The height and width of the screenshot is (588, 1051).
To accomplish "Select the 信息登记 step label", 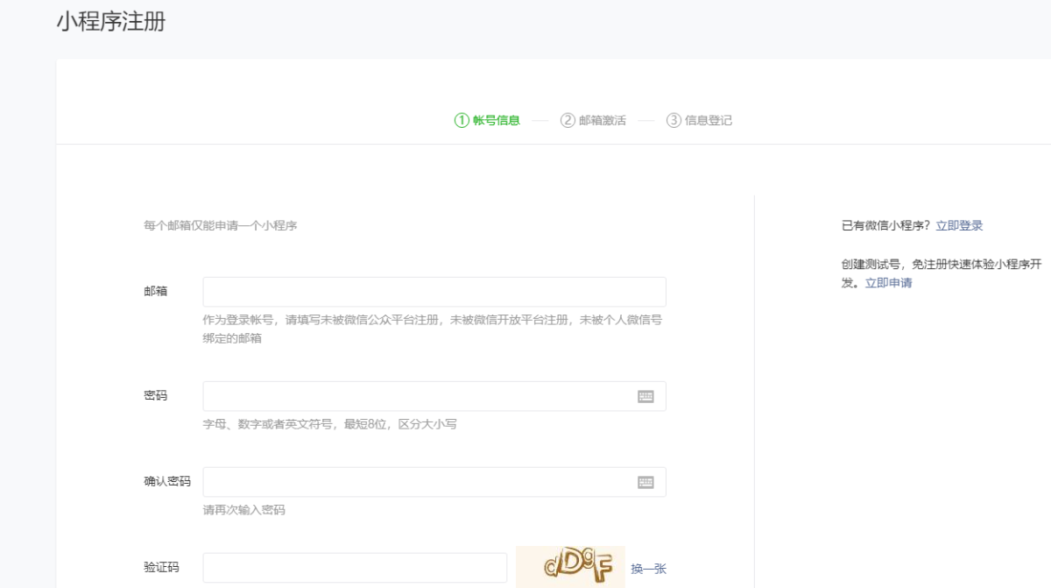I will point(709,121).
